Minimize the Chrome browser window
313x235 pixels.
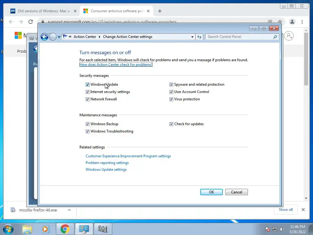[x=284, y=6]
